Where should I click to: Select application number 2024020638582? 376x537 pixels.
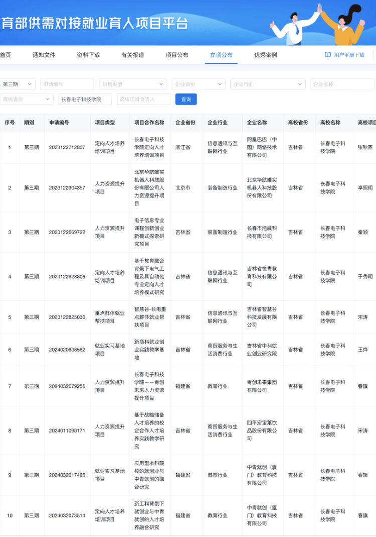(x=67, y=350)
